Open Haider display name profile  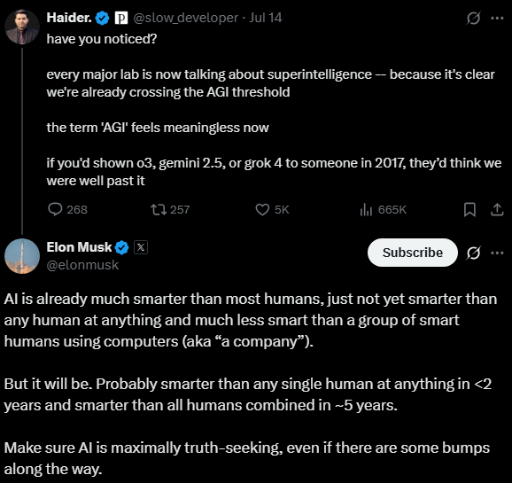(x=69, y=18)
